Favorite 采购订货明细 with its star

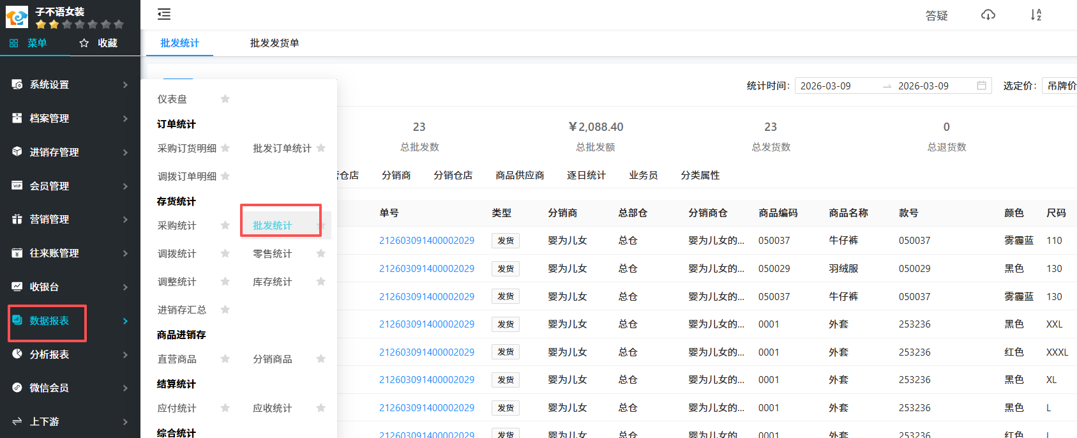[225, 148]
